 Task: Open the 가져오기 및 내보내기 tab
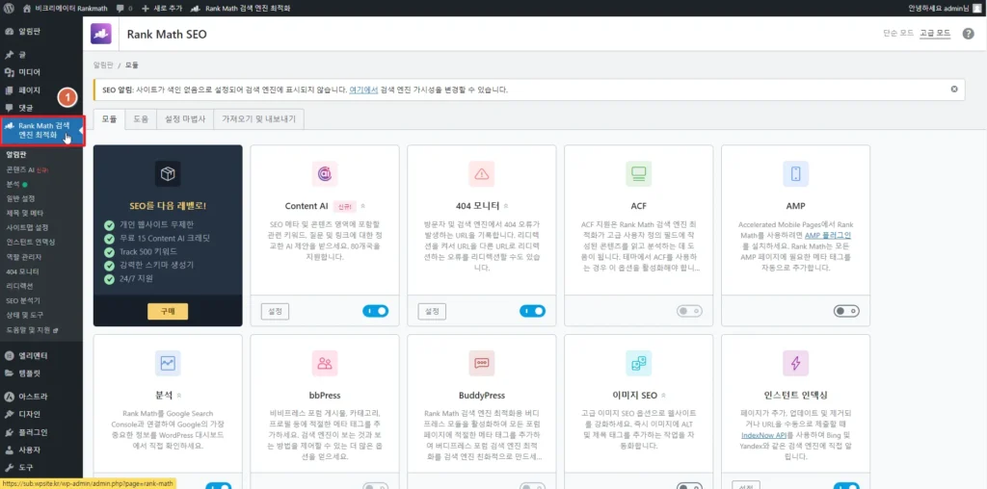pos(258,118)
